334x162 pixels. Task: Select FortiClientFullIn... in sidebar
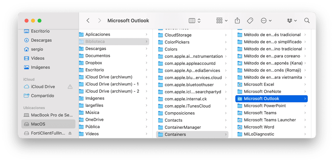click(x=45, y=133)
